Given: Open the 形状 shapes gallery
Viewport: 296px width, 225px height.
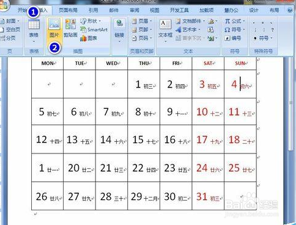Looking at the screenshot, I should point(90,21).
